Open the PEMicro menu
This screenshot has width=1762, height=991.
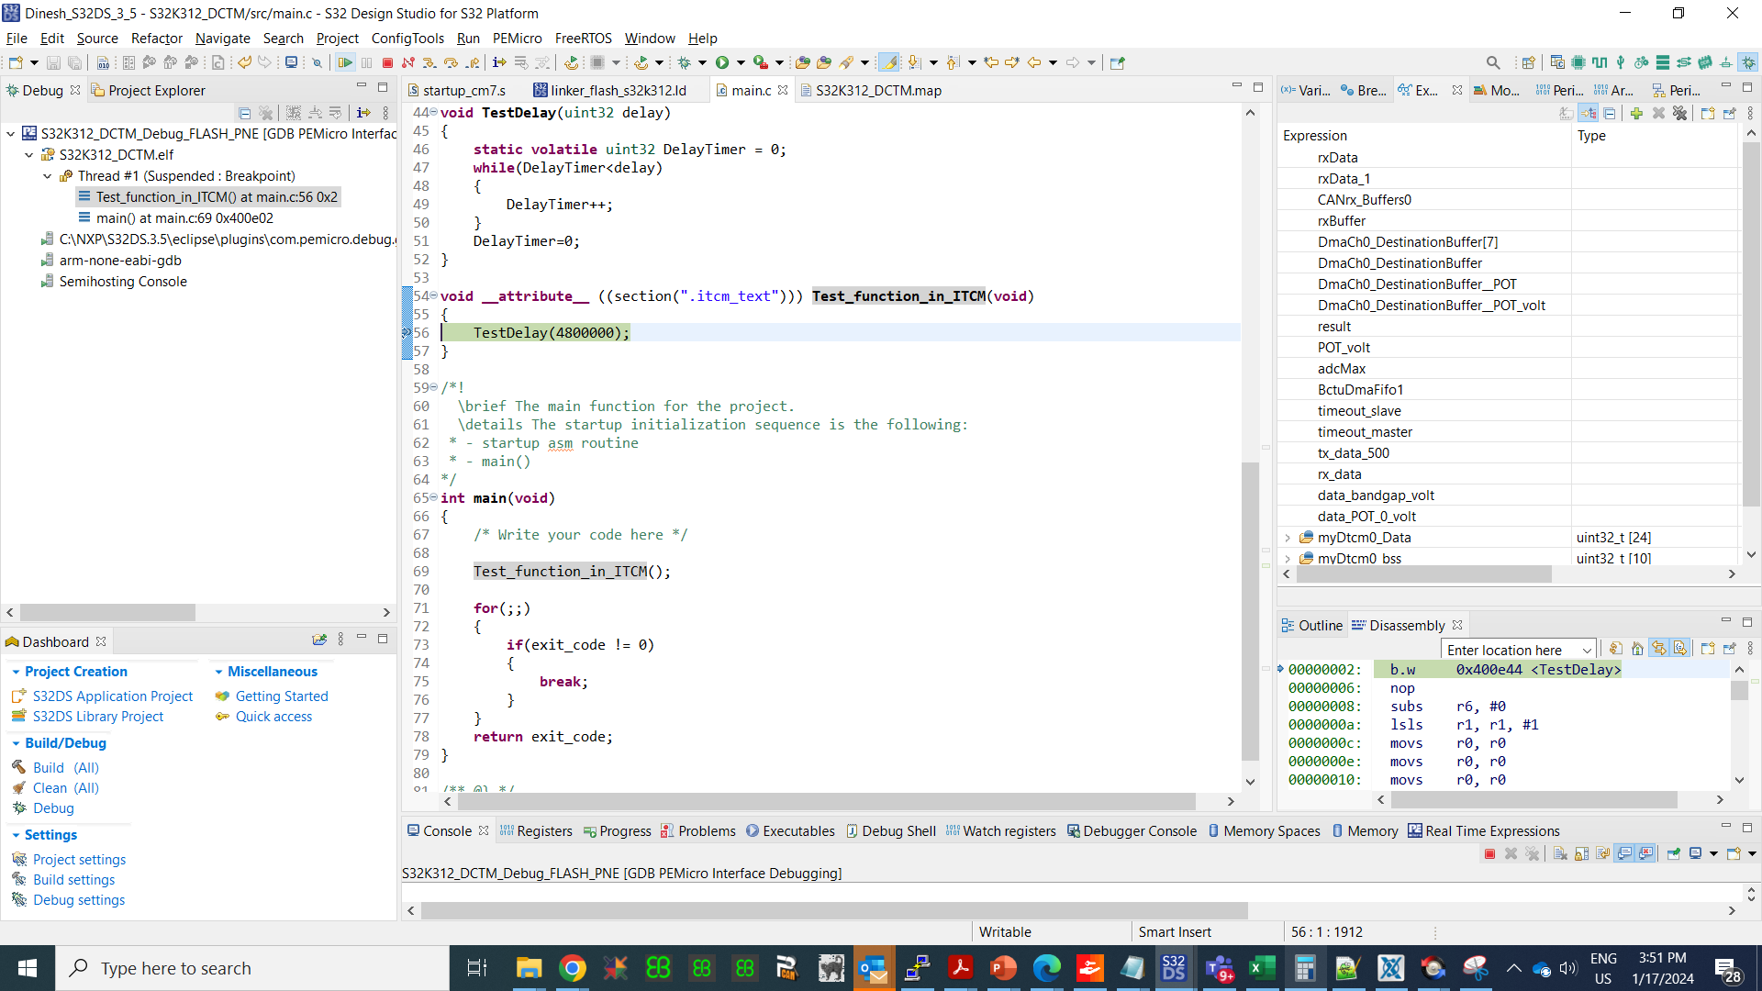(x=517, y=39)
